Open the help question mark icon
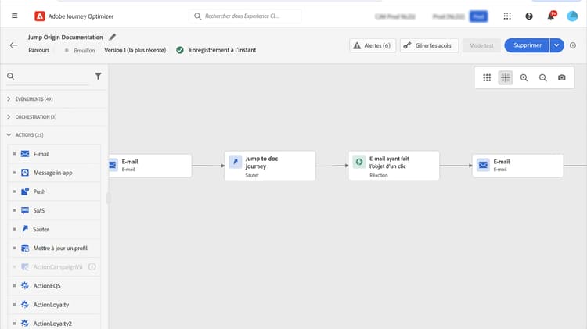This screenshot has width=587, height=329. coord(529,16)
